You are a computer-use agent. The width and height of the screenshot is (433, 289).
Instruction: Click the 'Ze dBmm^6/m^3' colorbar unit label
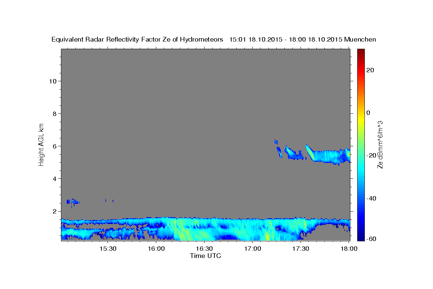pos(380,144)
